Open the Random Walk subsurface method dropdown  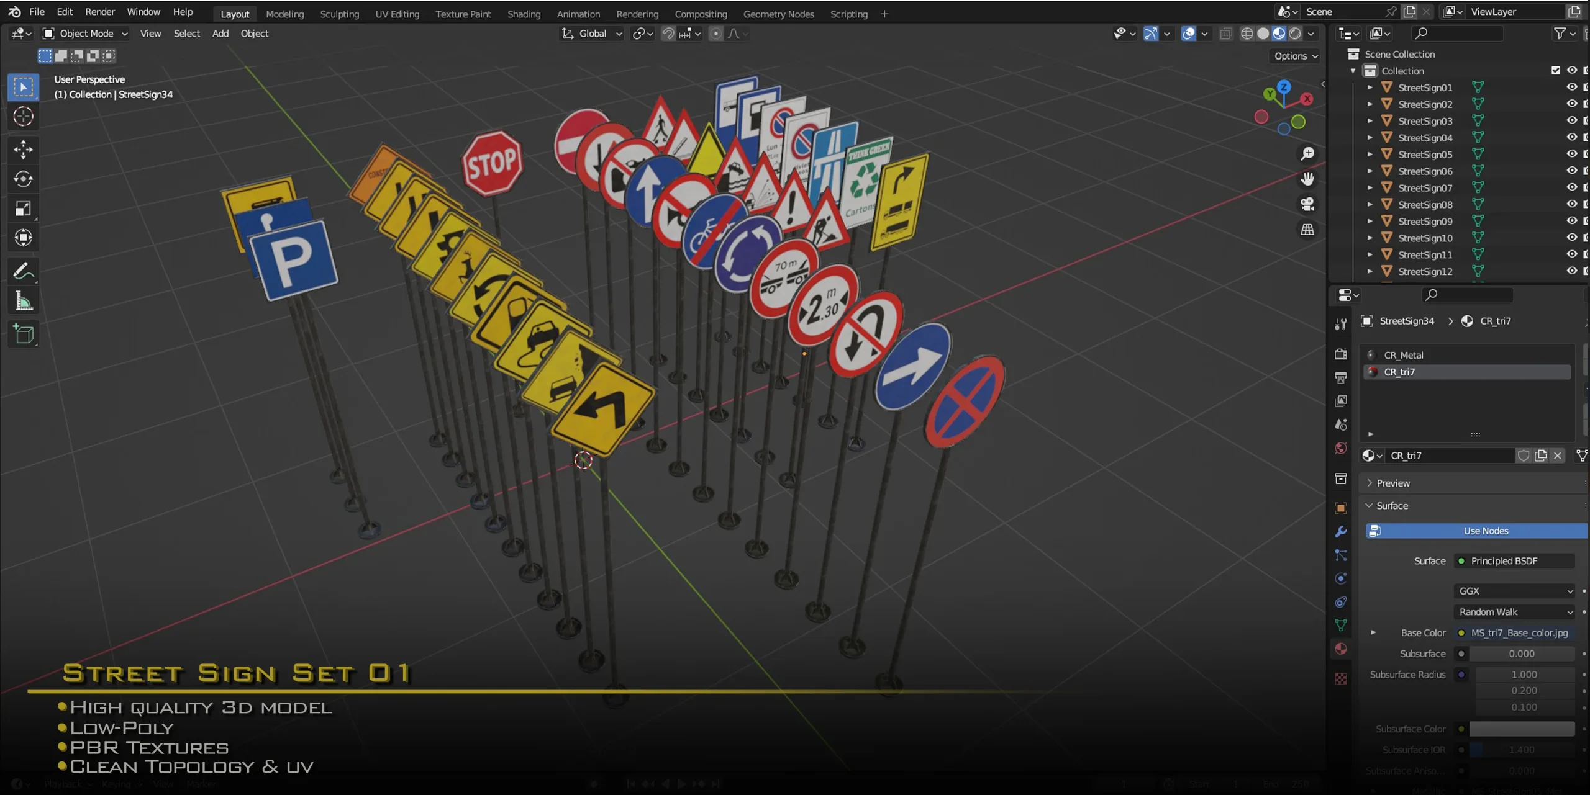(x=1514, y=612)
